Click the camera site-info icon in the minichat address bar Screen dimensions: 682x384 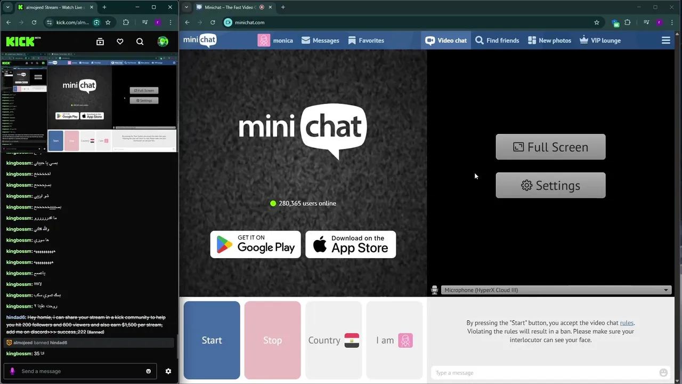228,22
